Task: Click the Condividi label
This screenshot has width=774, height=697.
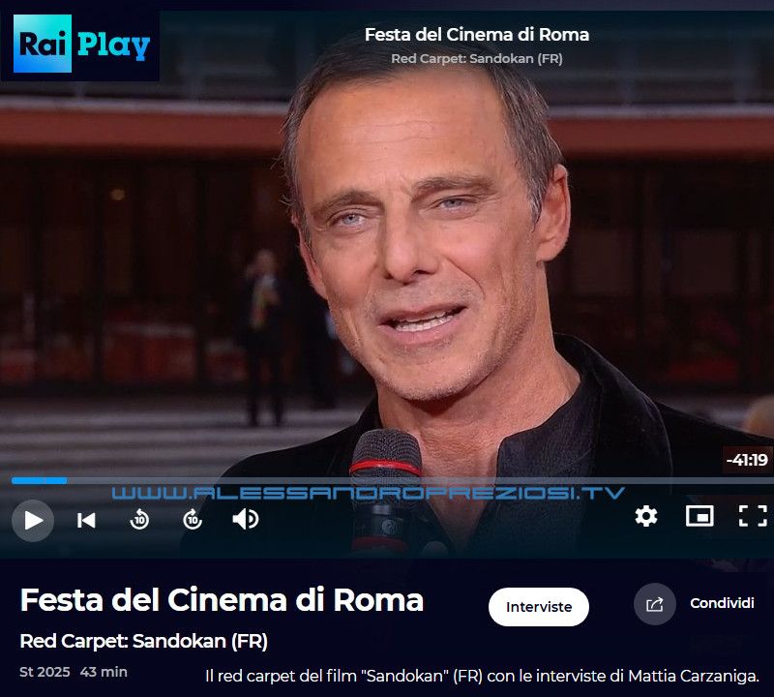Action: (x=722, y=603)
